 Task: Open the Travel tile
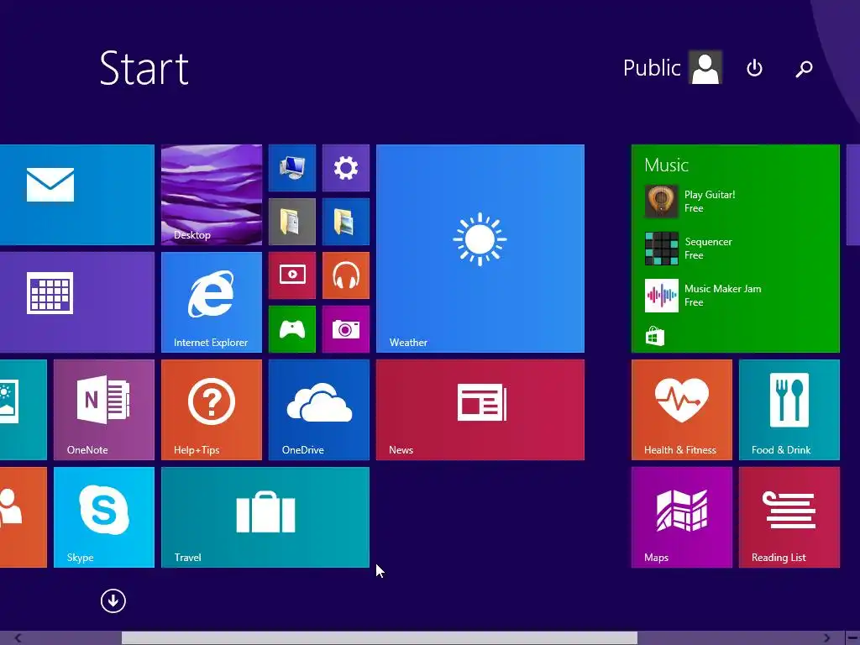pyautogui.click(x=265, y=517)
